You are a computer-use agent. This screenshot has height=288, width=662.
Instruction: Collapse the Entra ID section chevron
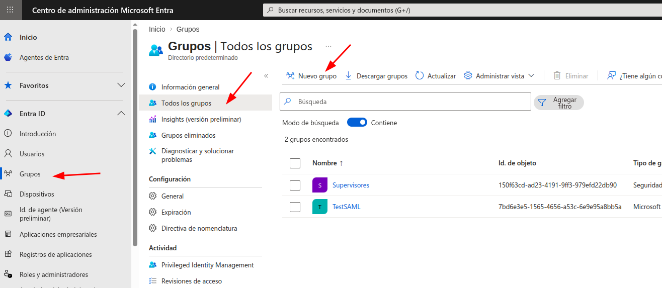(121, 114)
